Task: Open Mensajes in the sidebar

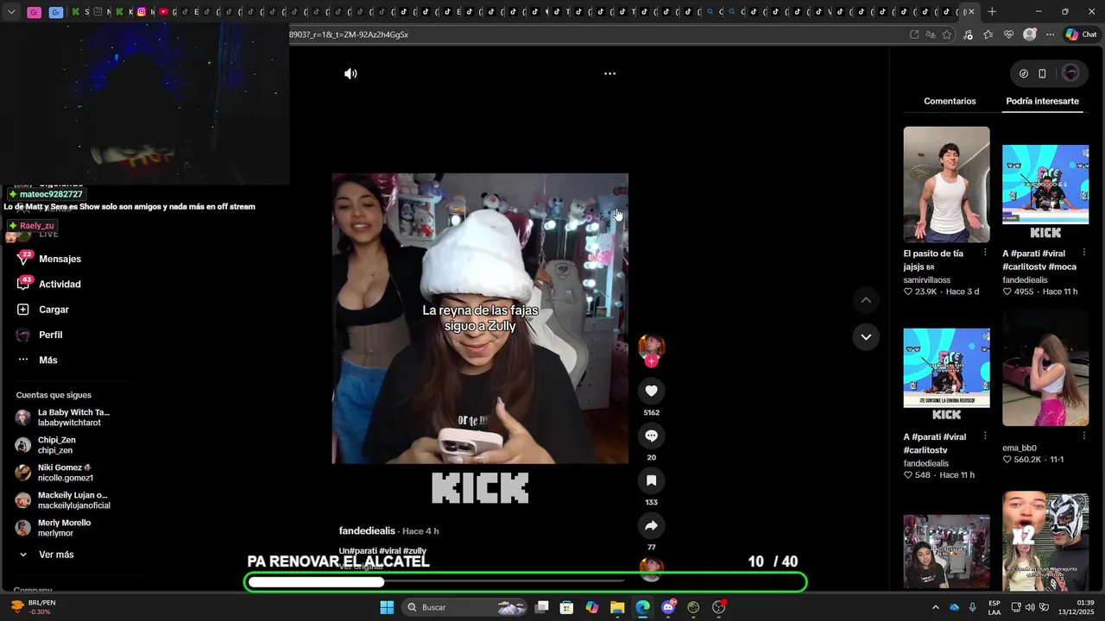Action: (60, 259)
